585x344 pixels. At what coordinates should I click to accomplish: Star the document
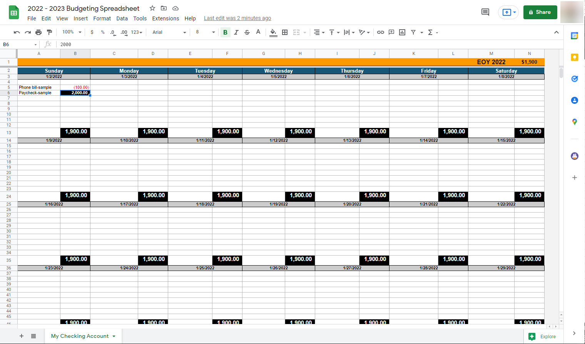pyautogui.click(x=152, y=8)
